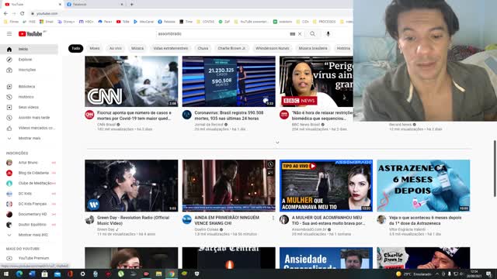Screen dimensions: 497x279
Task: Select the Música filter chip
Action: 137,48
